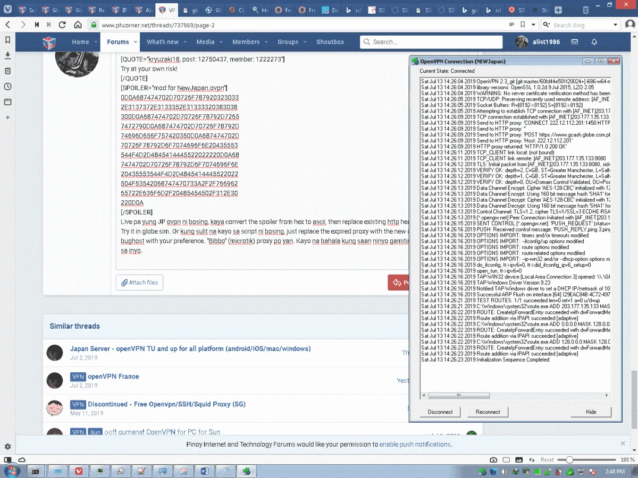638x478 pixels.
Task: Open Word from the taskbar
Action: tap(205, 471)
